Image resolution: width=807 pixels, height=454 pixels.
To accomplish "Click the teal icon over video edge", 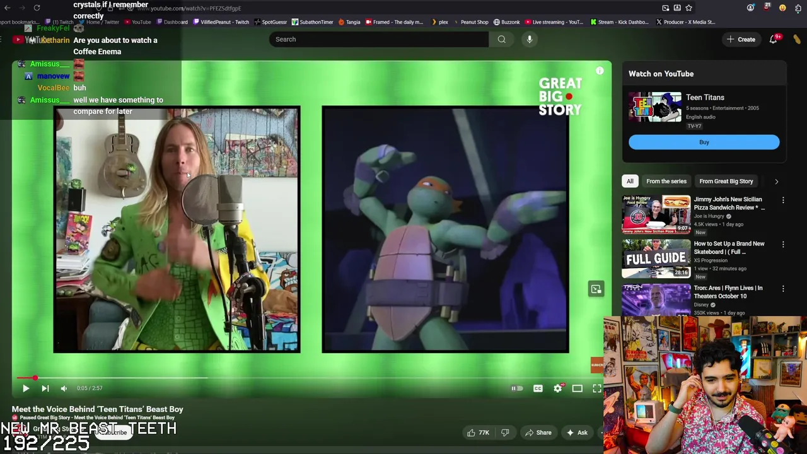I will coord(596,289).
